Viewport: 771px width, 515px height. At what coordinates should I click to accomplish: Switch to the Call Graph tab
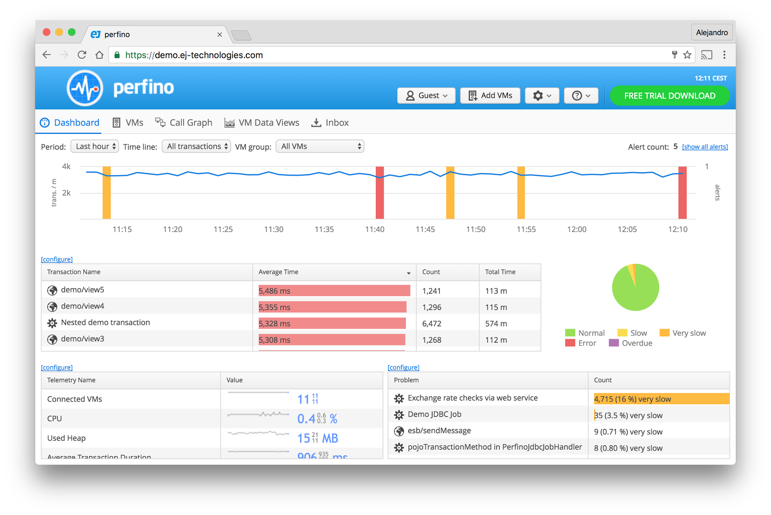(x=184, y=123)
